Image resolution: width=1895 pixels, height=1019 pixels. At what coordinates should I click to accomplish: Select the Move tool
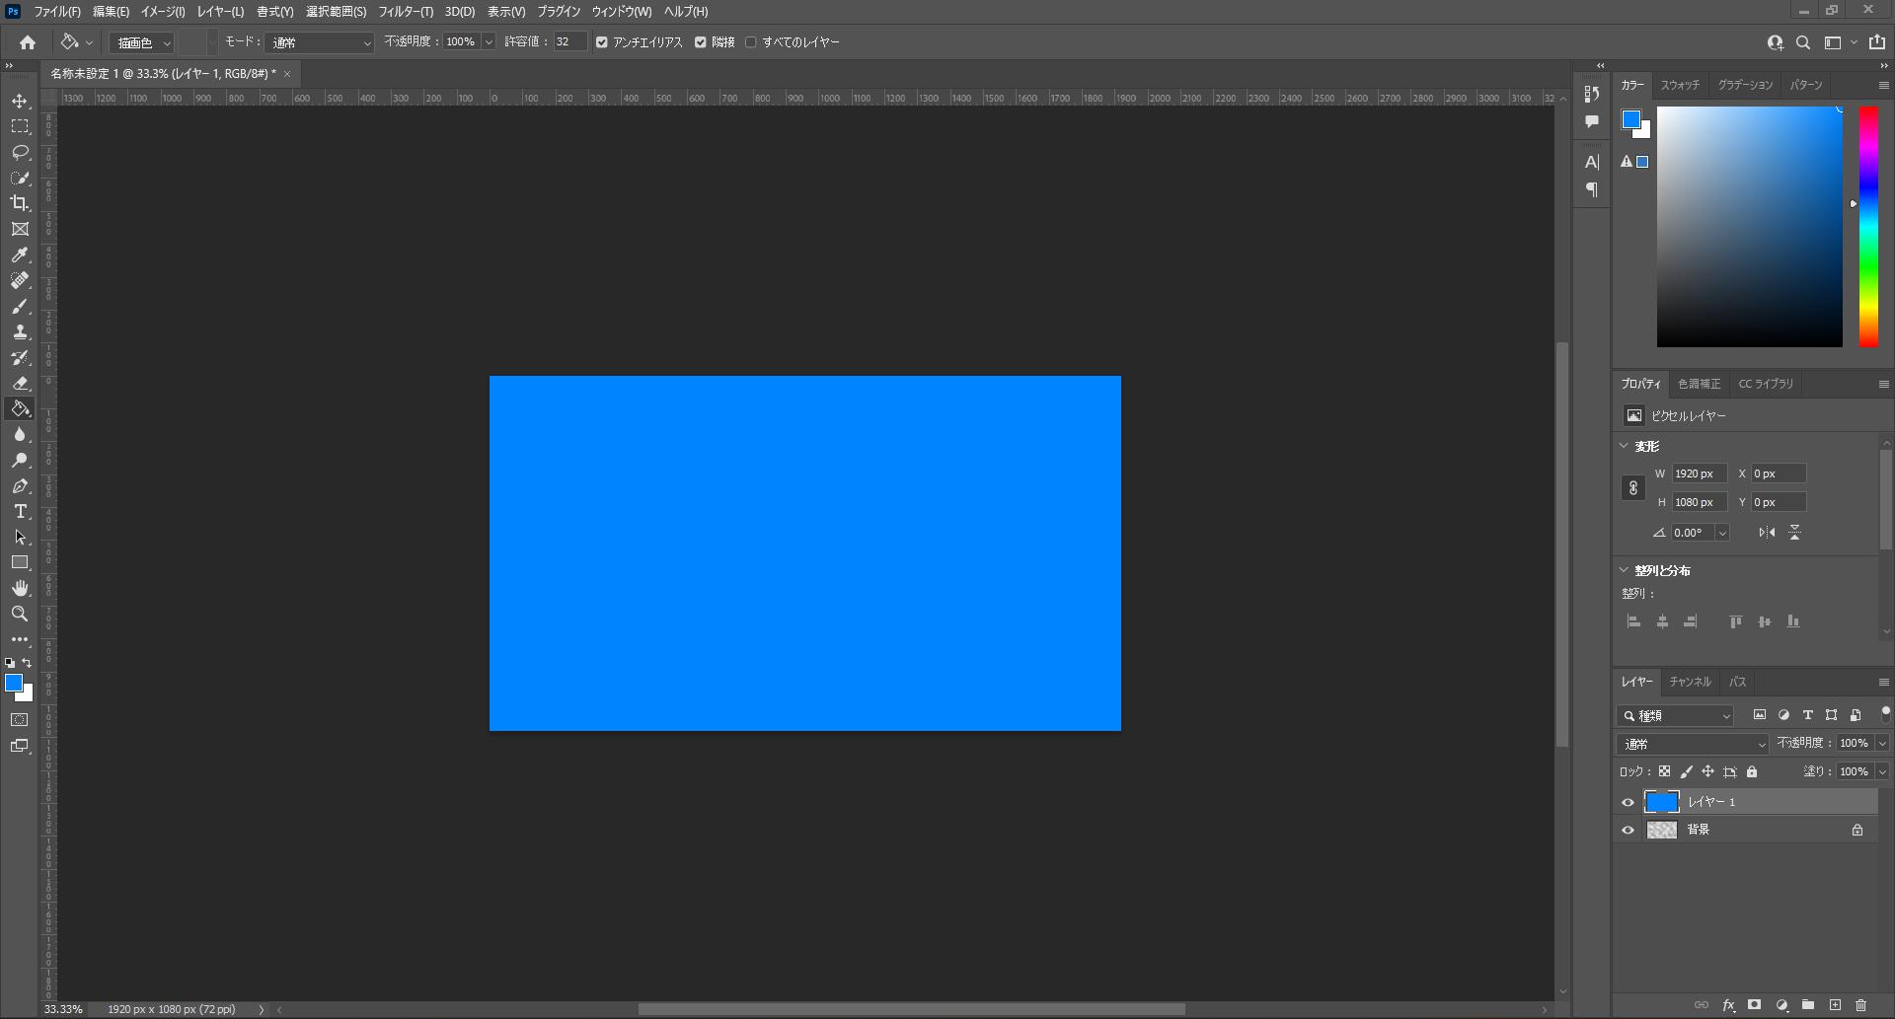click(x=20, y=102)
